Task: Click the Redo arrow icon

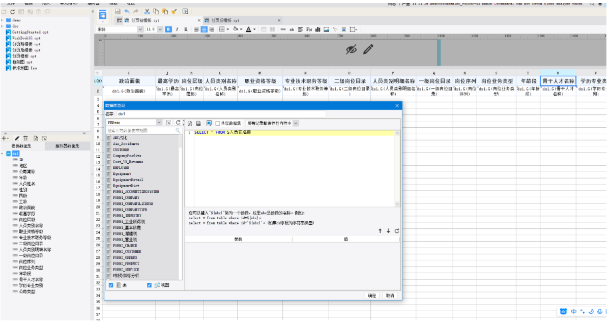Action: click(x=136, y=12)
